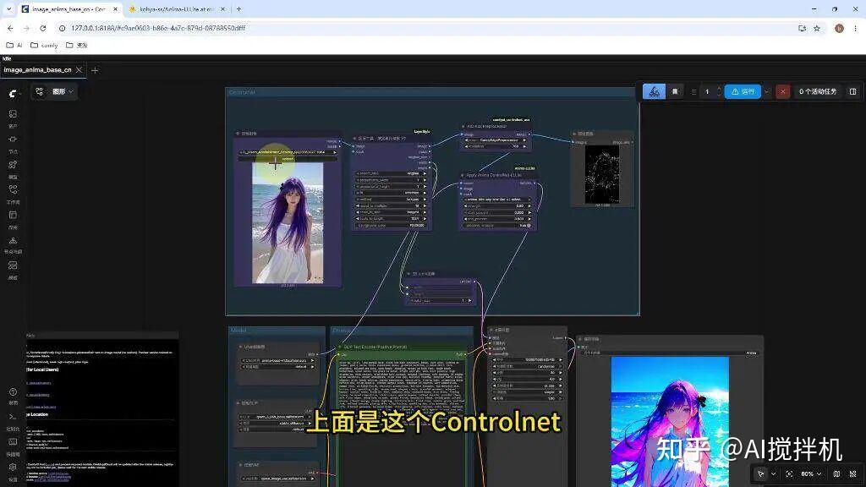Open the ComfyUI logo main menu
This screenshot has width=866, height=487.
13,93
